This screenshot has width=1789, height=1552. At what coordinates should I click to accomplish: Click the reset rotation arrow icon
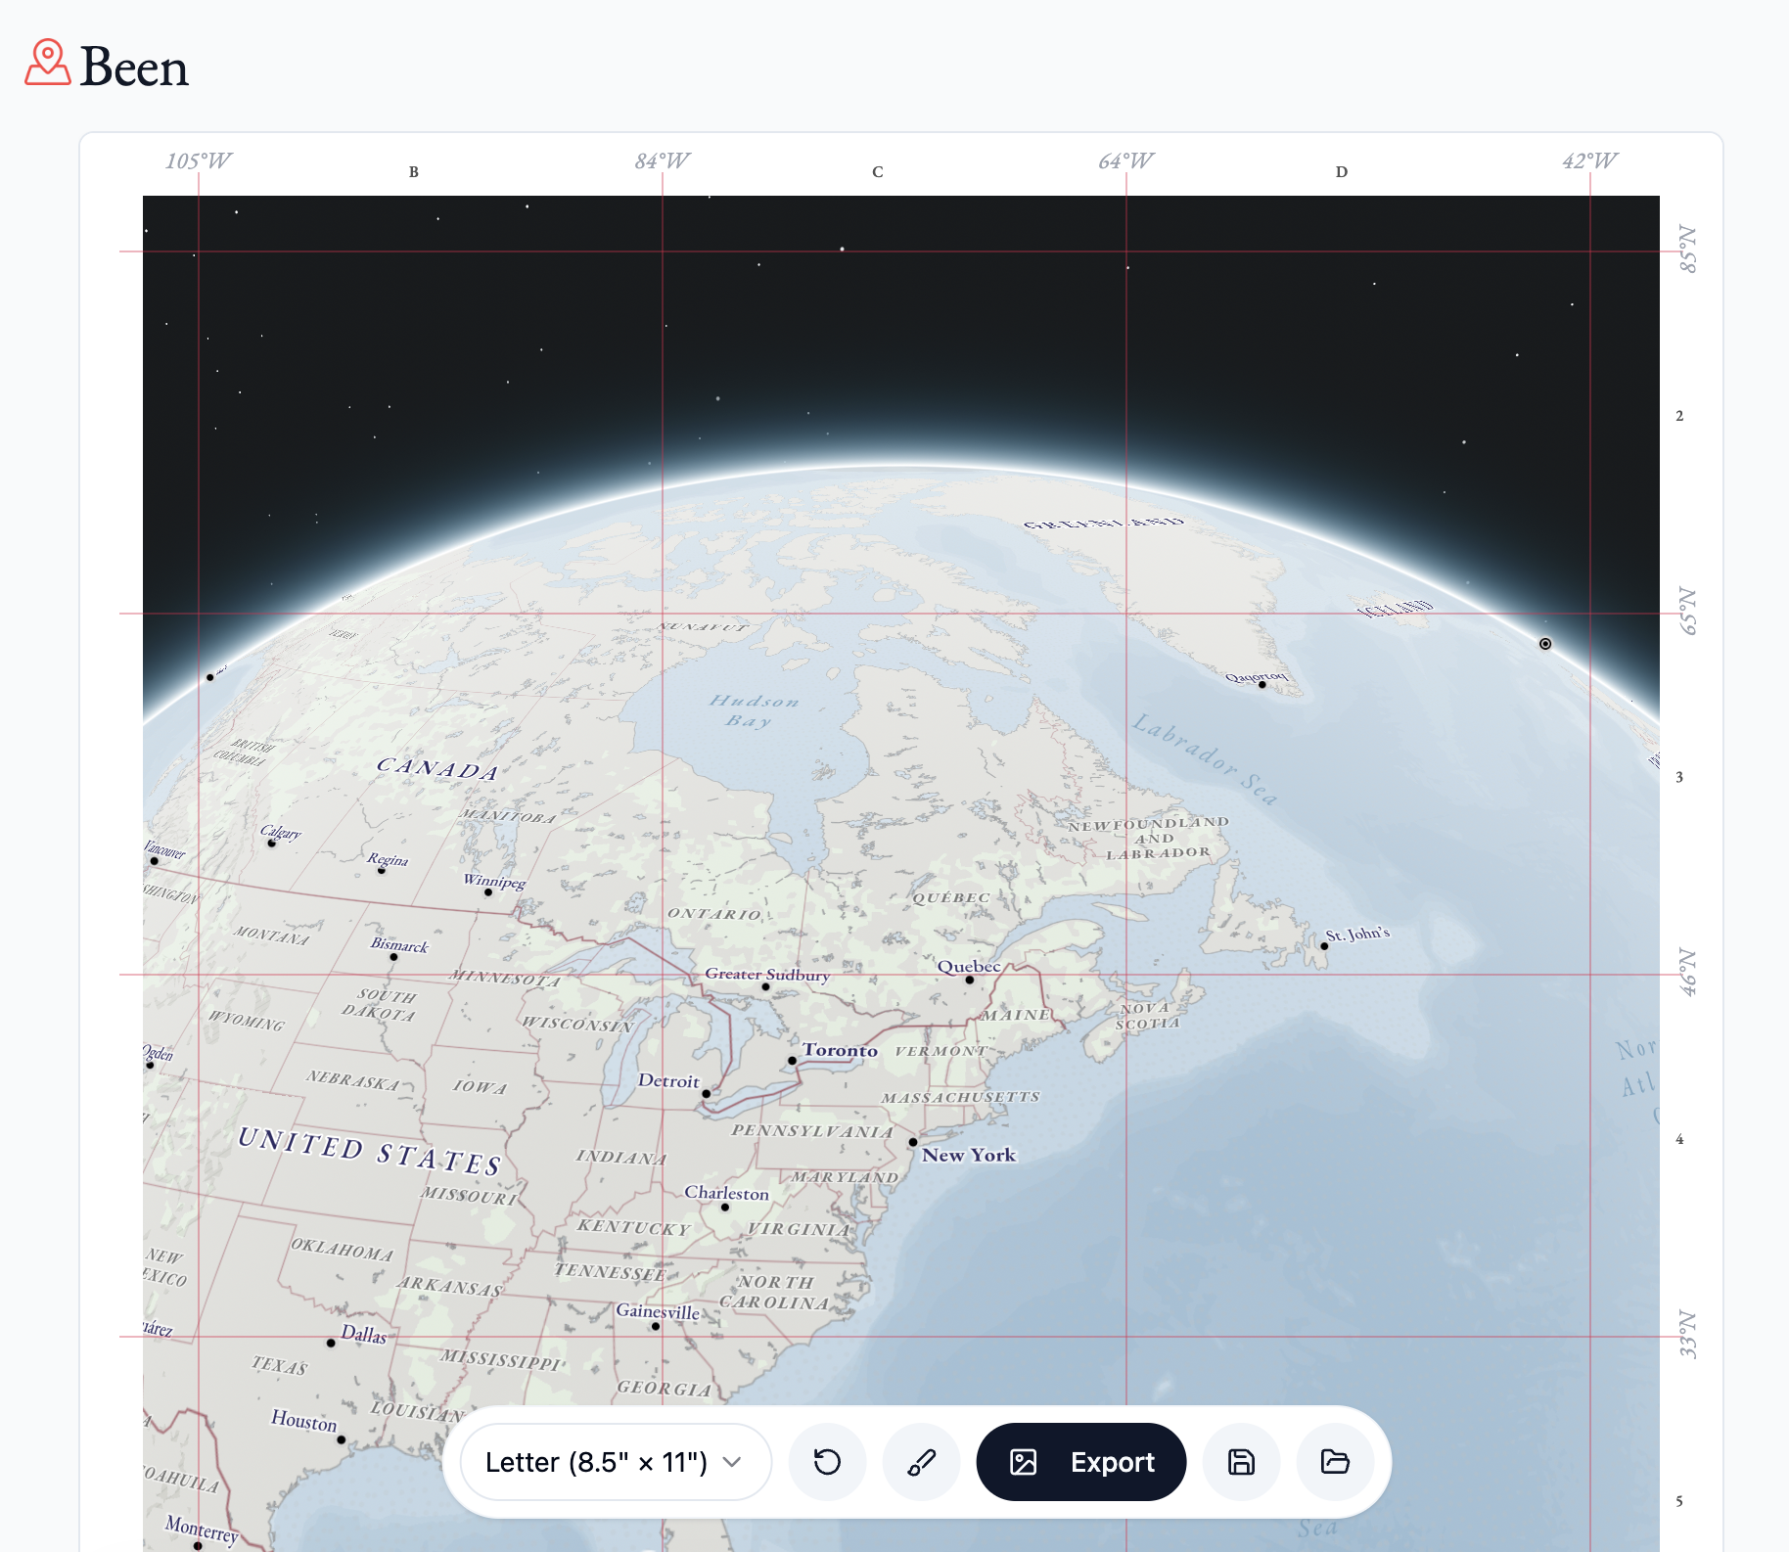pos(827,1462)
